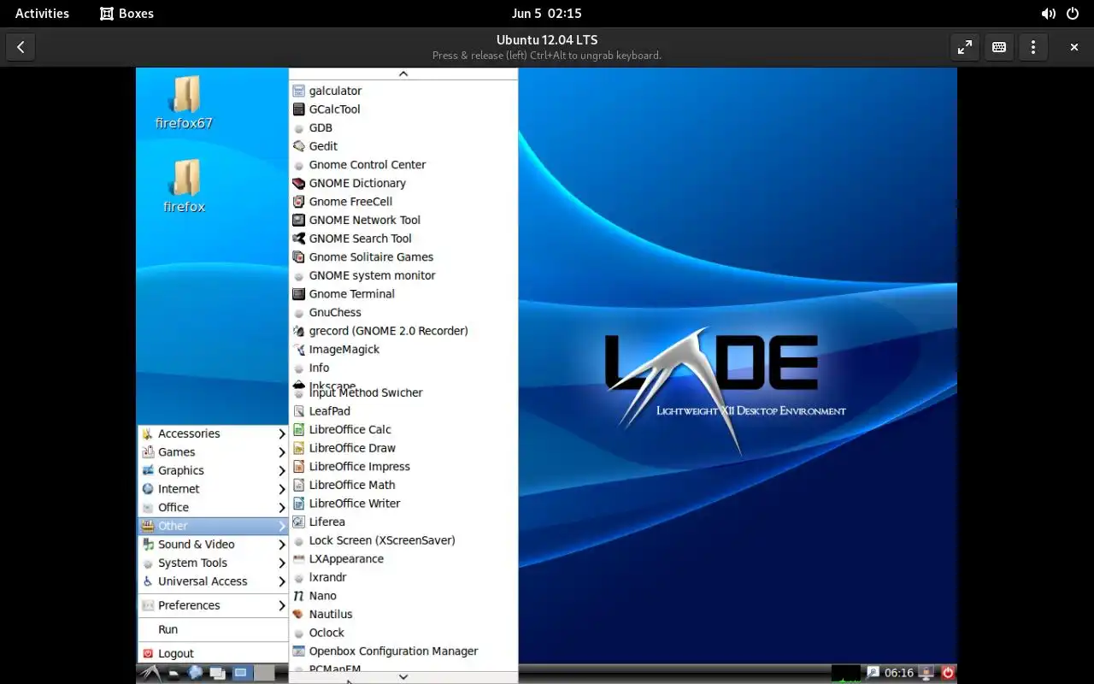
Task: Open the firefox67 desktop folder
Action: click(x=184, y=103)
